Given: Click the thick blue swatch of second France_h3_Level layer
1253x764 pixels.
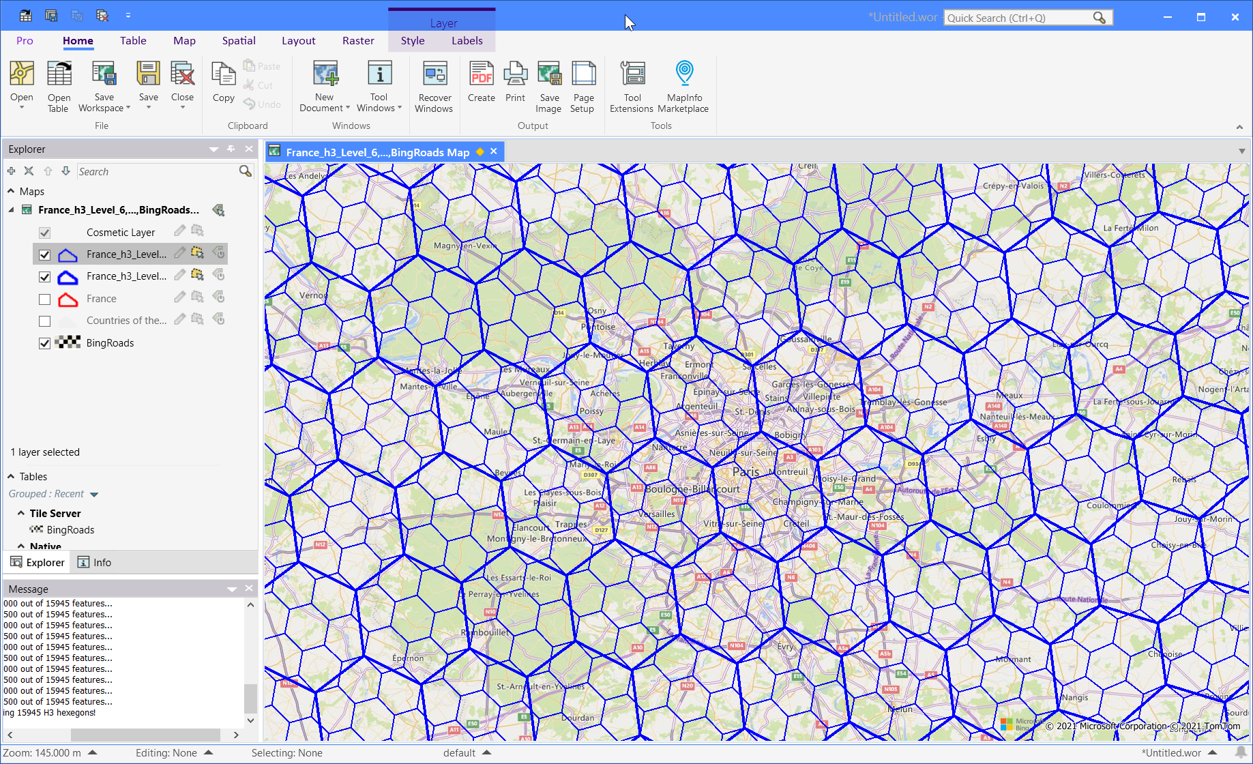Looking at the screenshot, I should click(68, 277).
